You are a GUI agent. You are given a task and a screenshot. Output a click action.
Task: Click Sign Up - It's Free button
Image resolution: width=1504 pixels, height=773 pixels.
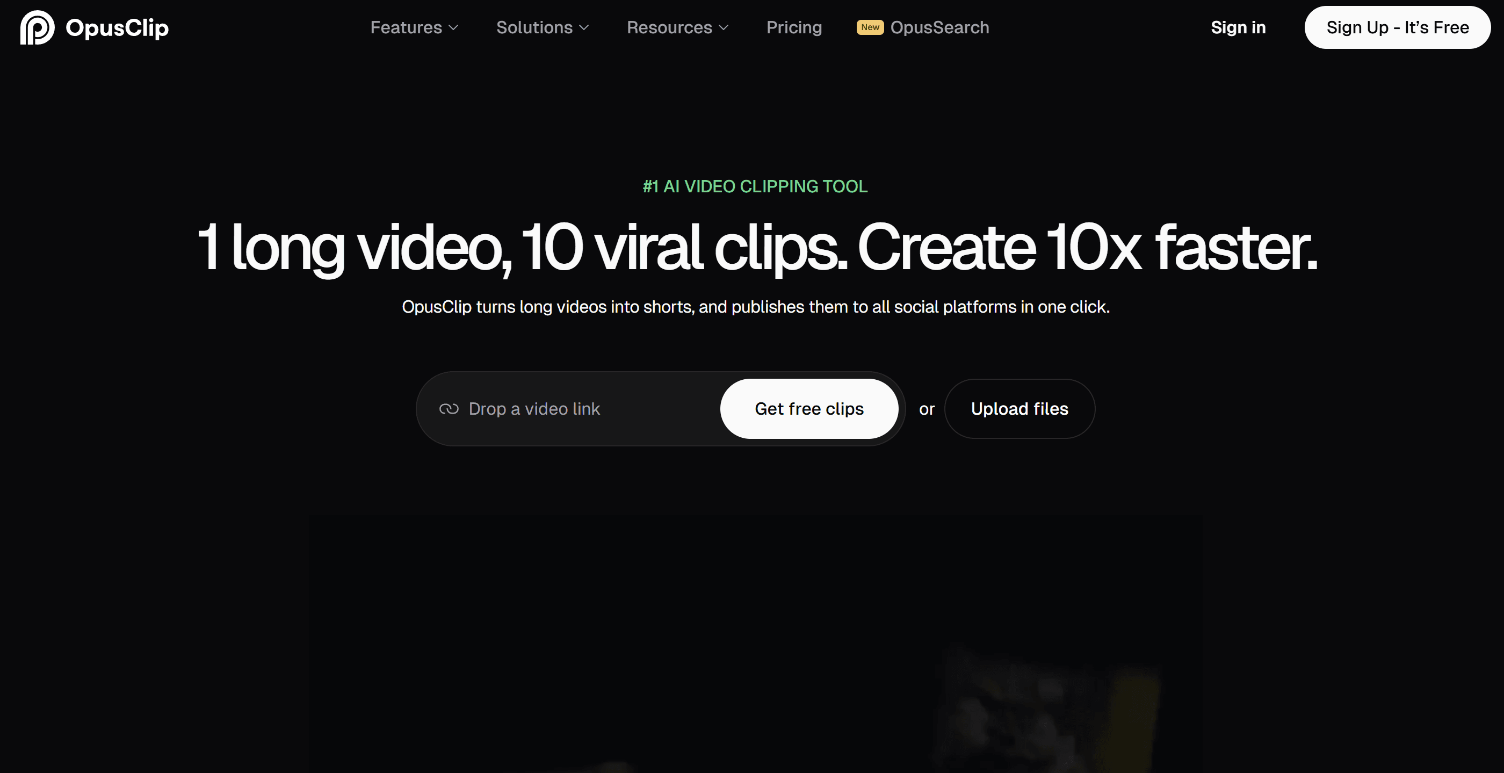click(1397, 27)
